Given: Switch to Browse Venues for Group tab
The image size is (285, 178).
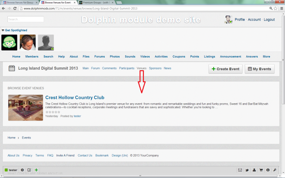Looking at the screenshot, I should click(20, 2).
